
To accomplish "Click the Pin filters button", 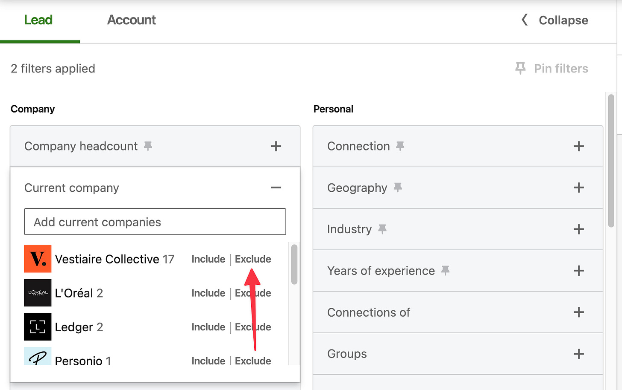I will [552, 68].
